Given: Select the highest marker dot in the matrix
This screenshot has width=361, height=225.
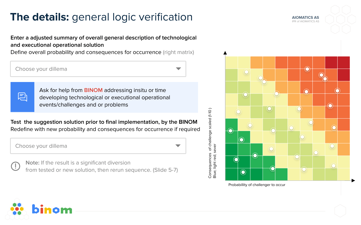Looking at the screenshot, I should tap(307, 69).
